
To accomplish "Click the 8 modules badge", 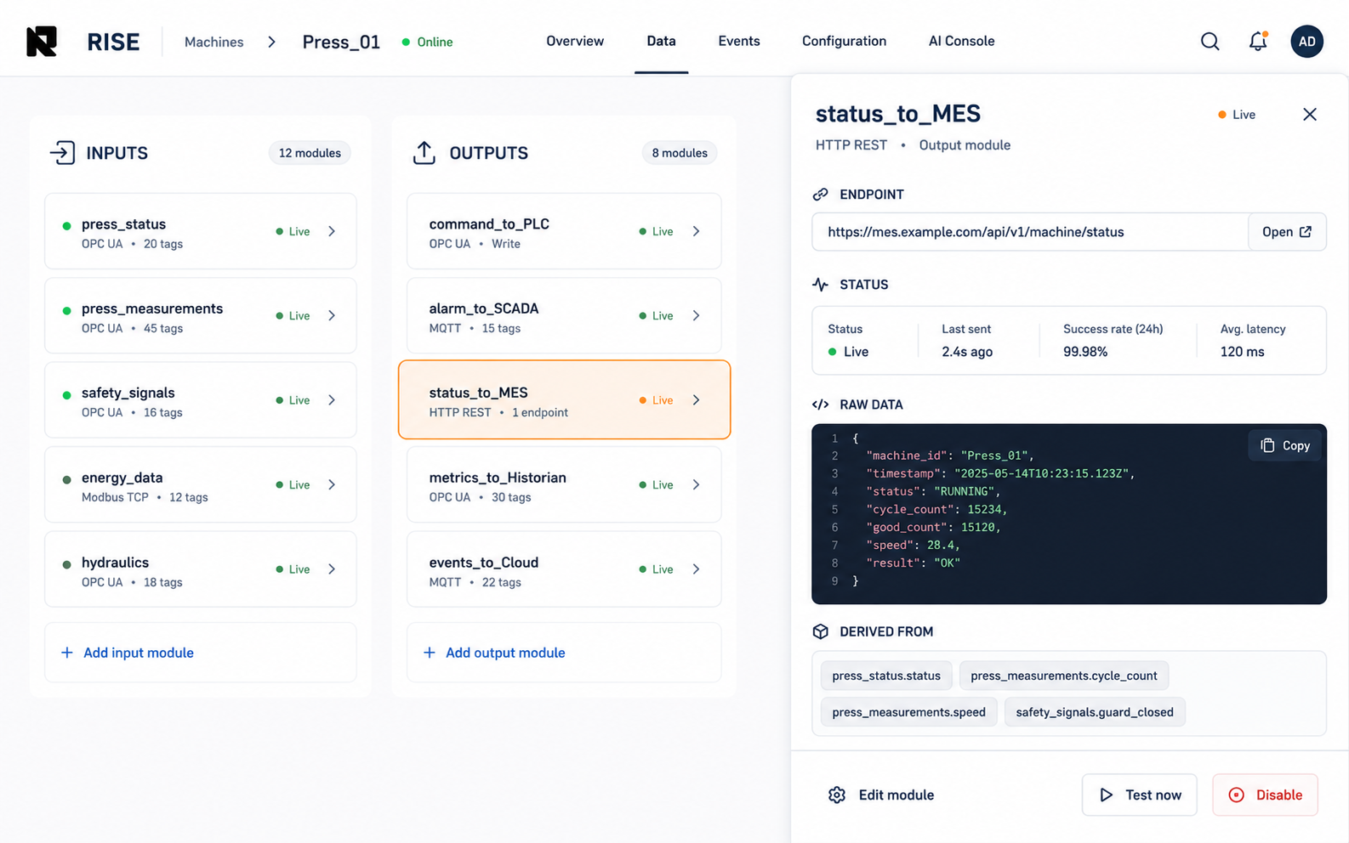I will 680,153.
